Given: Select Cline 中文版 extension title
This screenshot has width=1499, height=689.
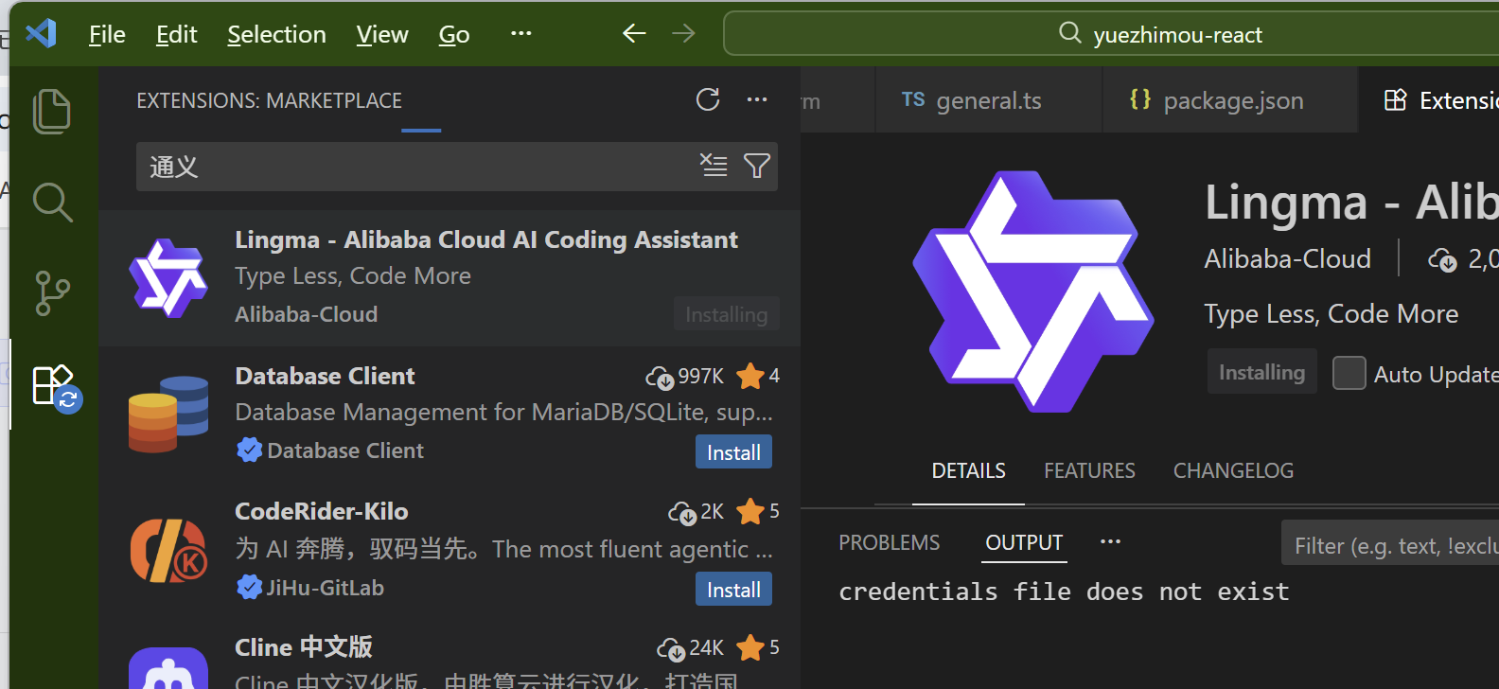Looking at the screenshot, I should pos(303,647).
